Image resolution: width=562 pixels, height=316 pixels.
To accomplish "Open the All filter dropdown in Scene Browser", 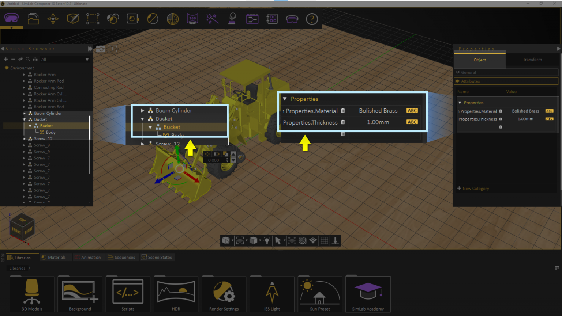I will [x=87, y=59].
